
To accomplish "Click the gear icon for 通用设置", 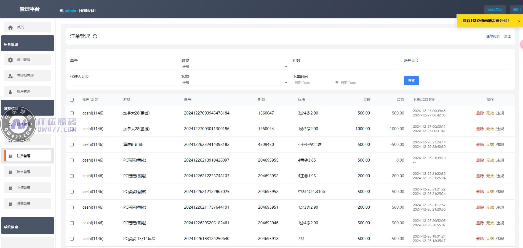I will [10, 60].
